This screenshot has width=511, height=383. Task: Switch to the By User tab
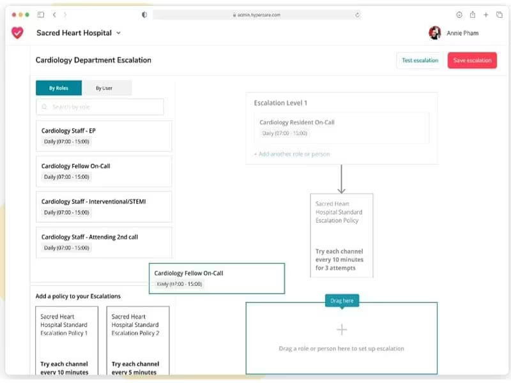pos(104,88)
